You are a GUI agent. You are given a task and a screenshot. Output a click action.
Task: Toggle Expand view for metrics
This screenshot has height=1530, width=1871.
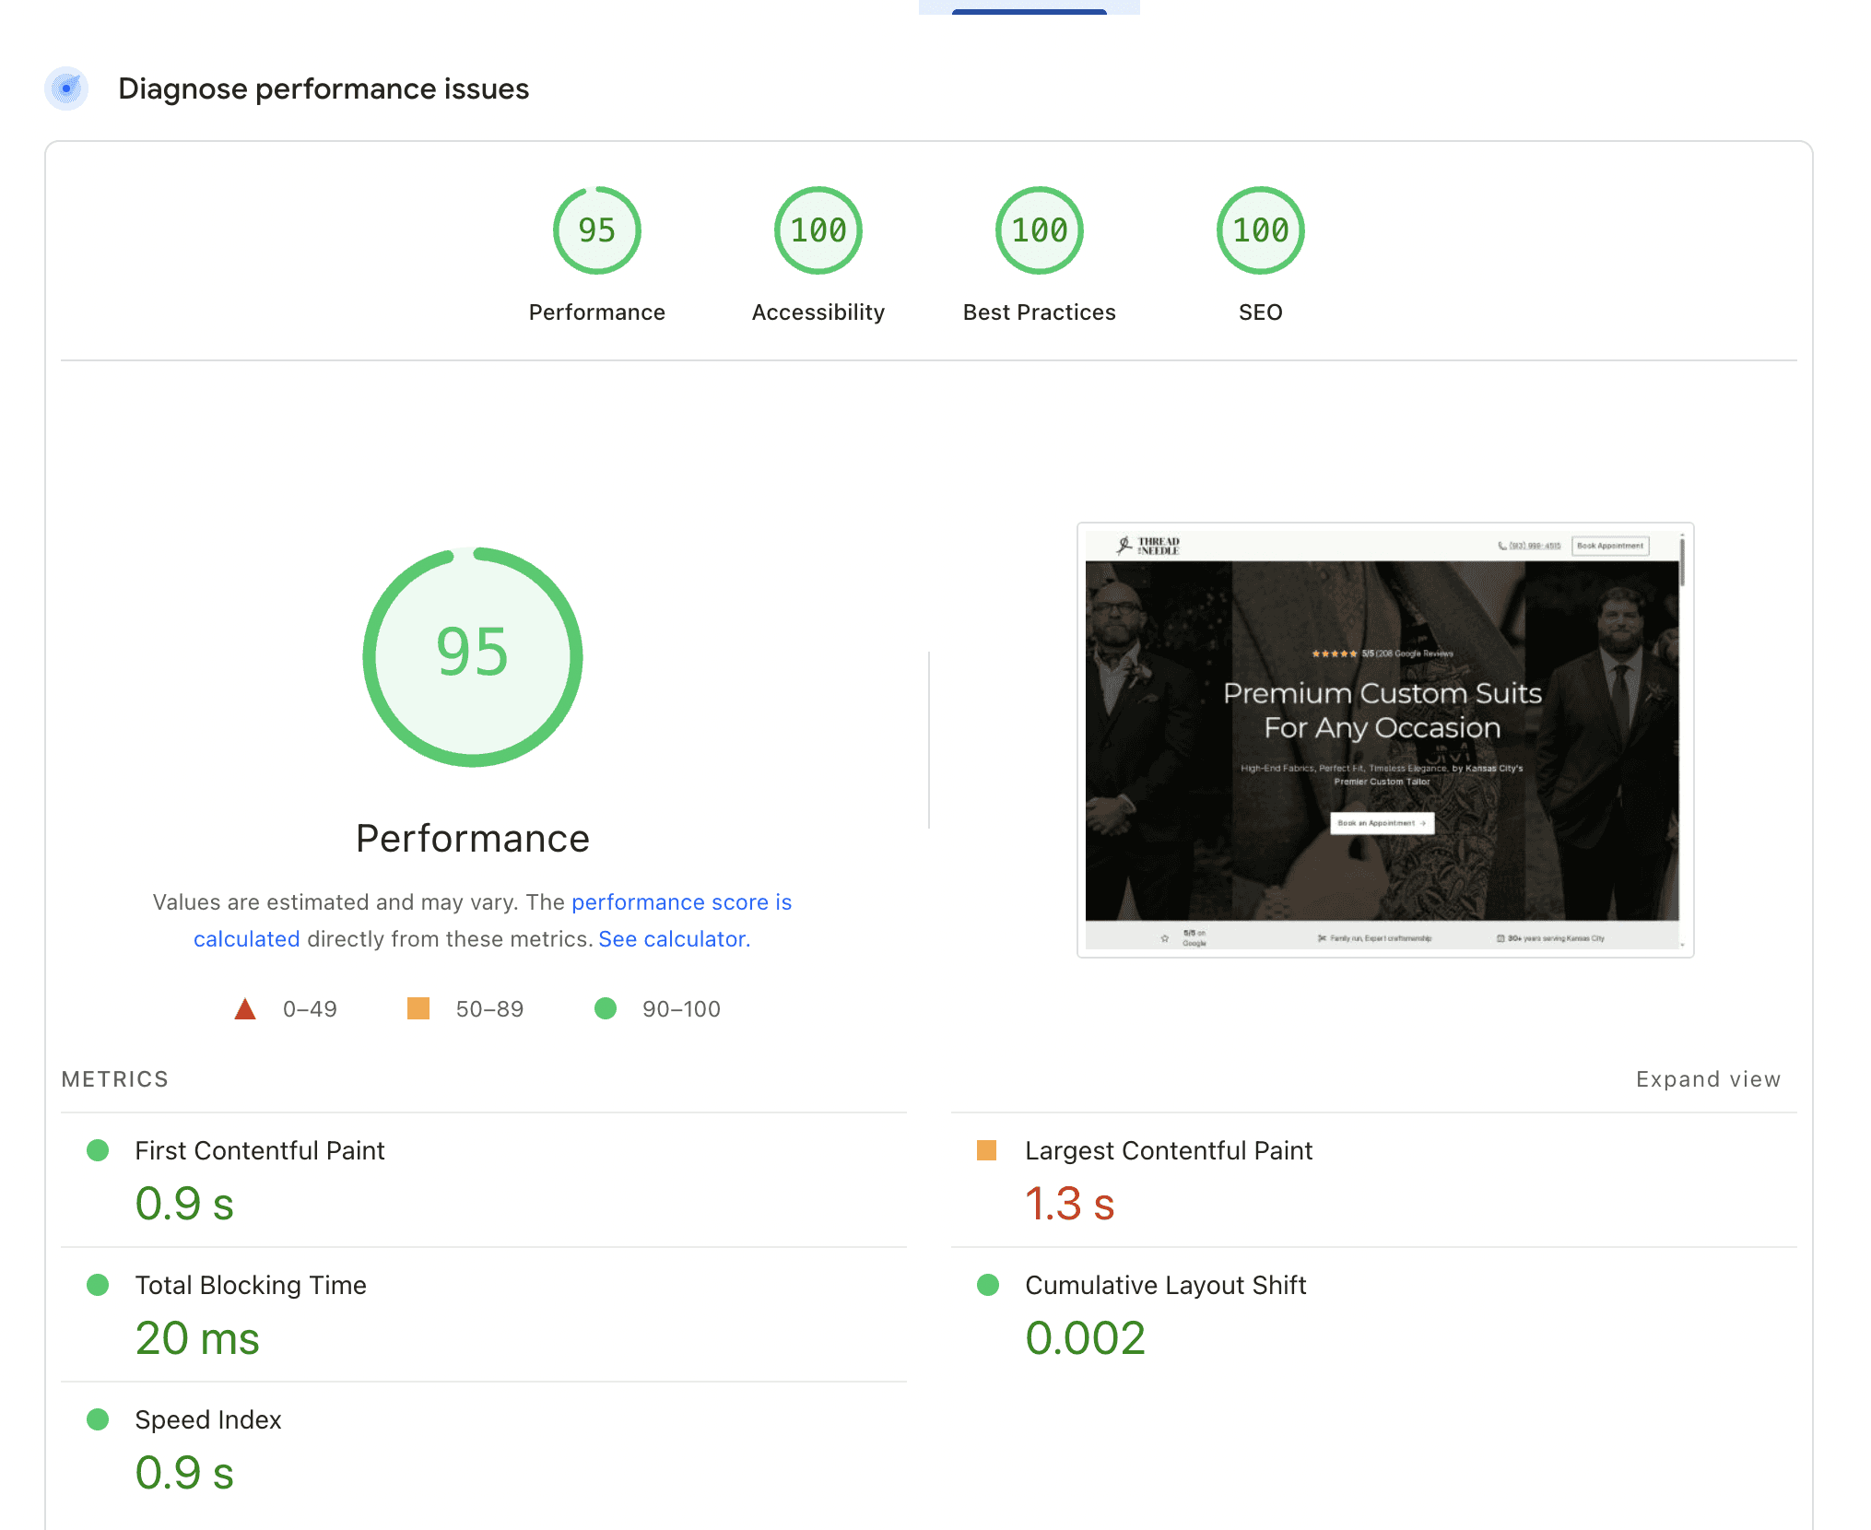(x=1707, y=1079)
